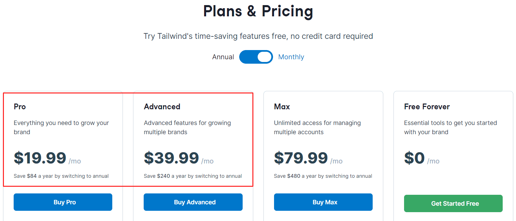Screen dimensions: 516x221
Task: Click the Buy Pro button
Action: [63, 202]
